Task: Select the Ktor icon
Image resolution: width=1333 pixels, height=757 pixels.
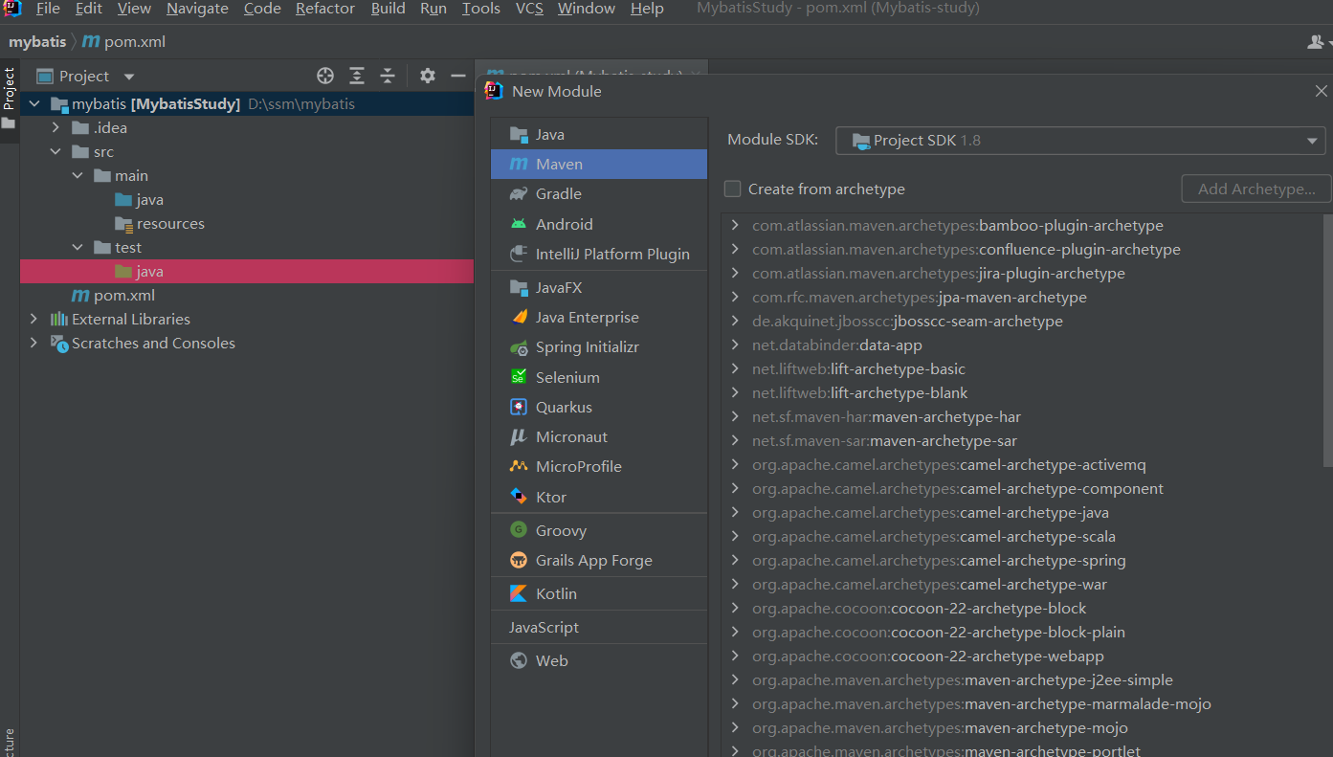Action: pyautogui.click(x=519, y=497)
